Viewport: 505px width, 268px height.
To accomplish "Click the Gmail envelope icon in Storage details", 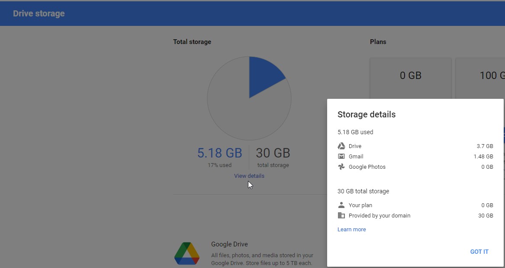I will (x=341, y=156).
